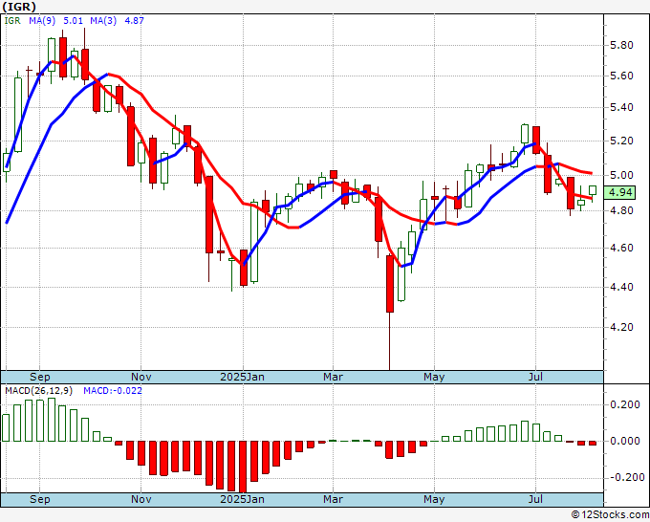Click the MA(3) value 4.87
Viewport: 650px width, 522px height.
point(135,21)
